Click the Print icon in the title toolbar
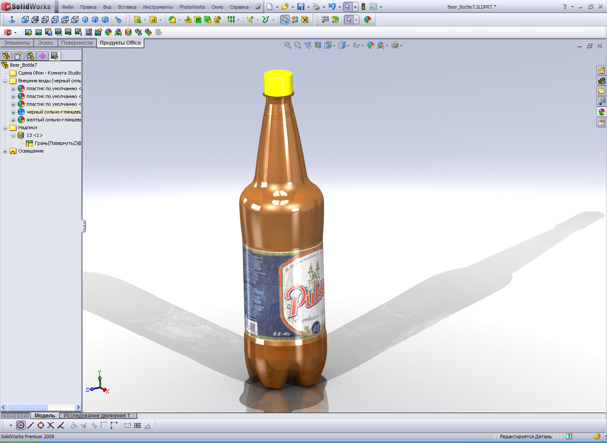 point(316,7)
